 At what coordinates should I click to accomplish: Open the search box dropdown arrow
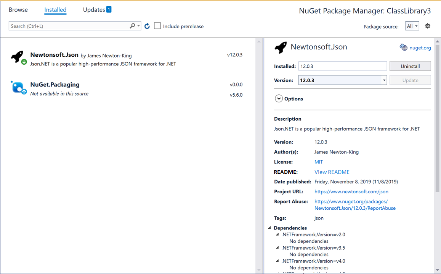(x=138, y=26)
